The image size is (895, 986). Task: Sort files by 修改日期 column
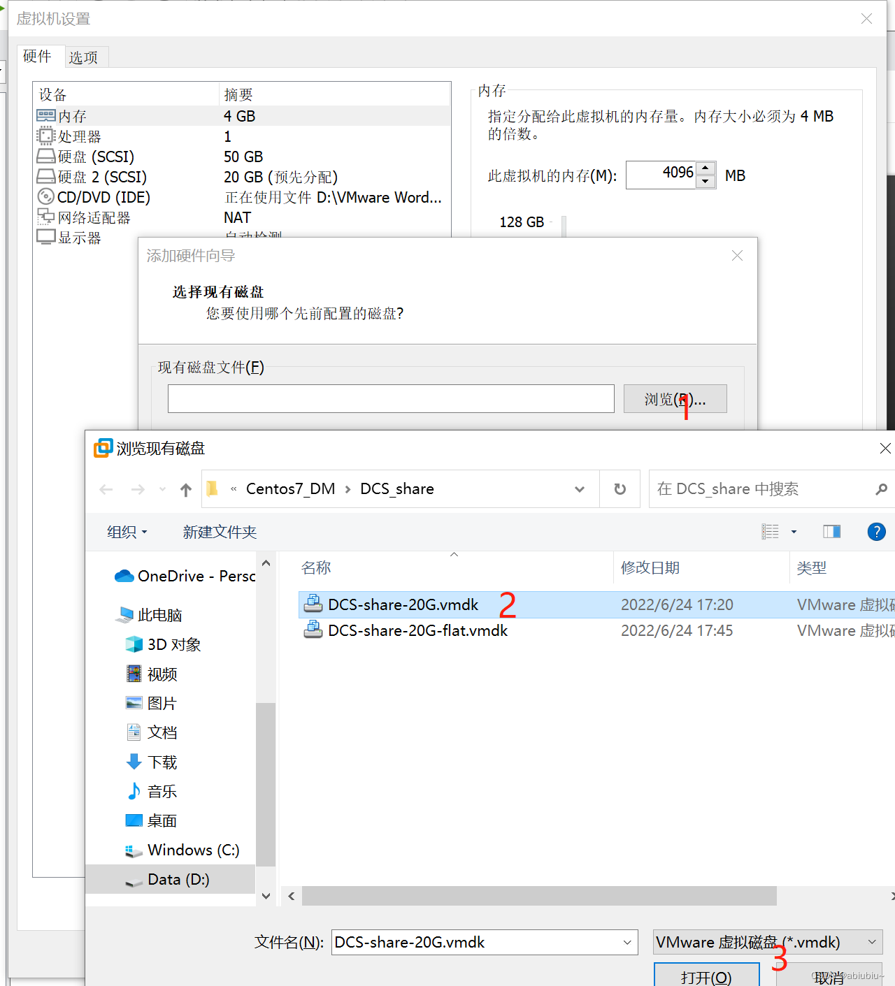tap(650, 567)
